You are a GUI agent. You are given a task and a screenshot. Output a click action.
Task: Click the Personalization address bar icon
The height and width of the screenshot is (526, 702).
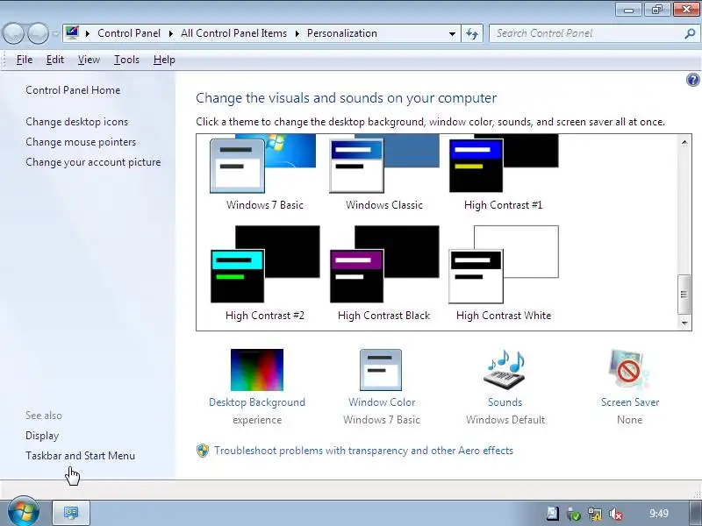72,33
